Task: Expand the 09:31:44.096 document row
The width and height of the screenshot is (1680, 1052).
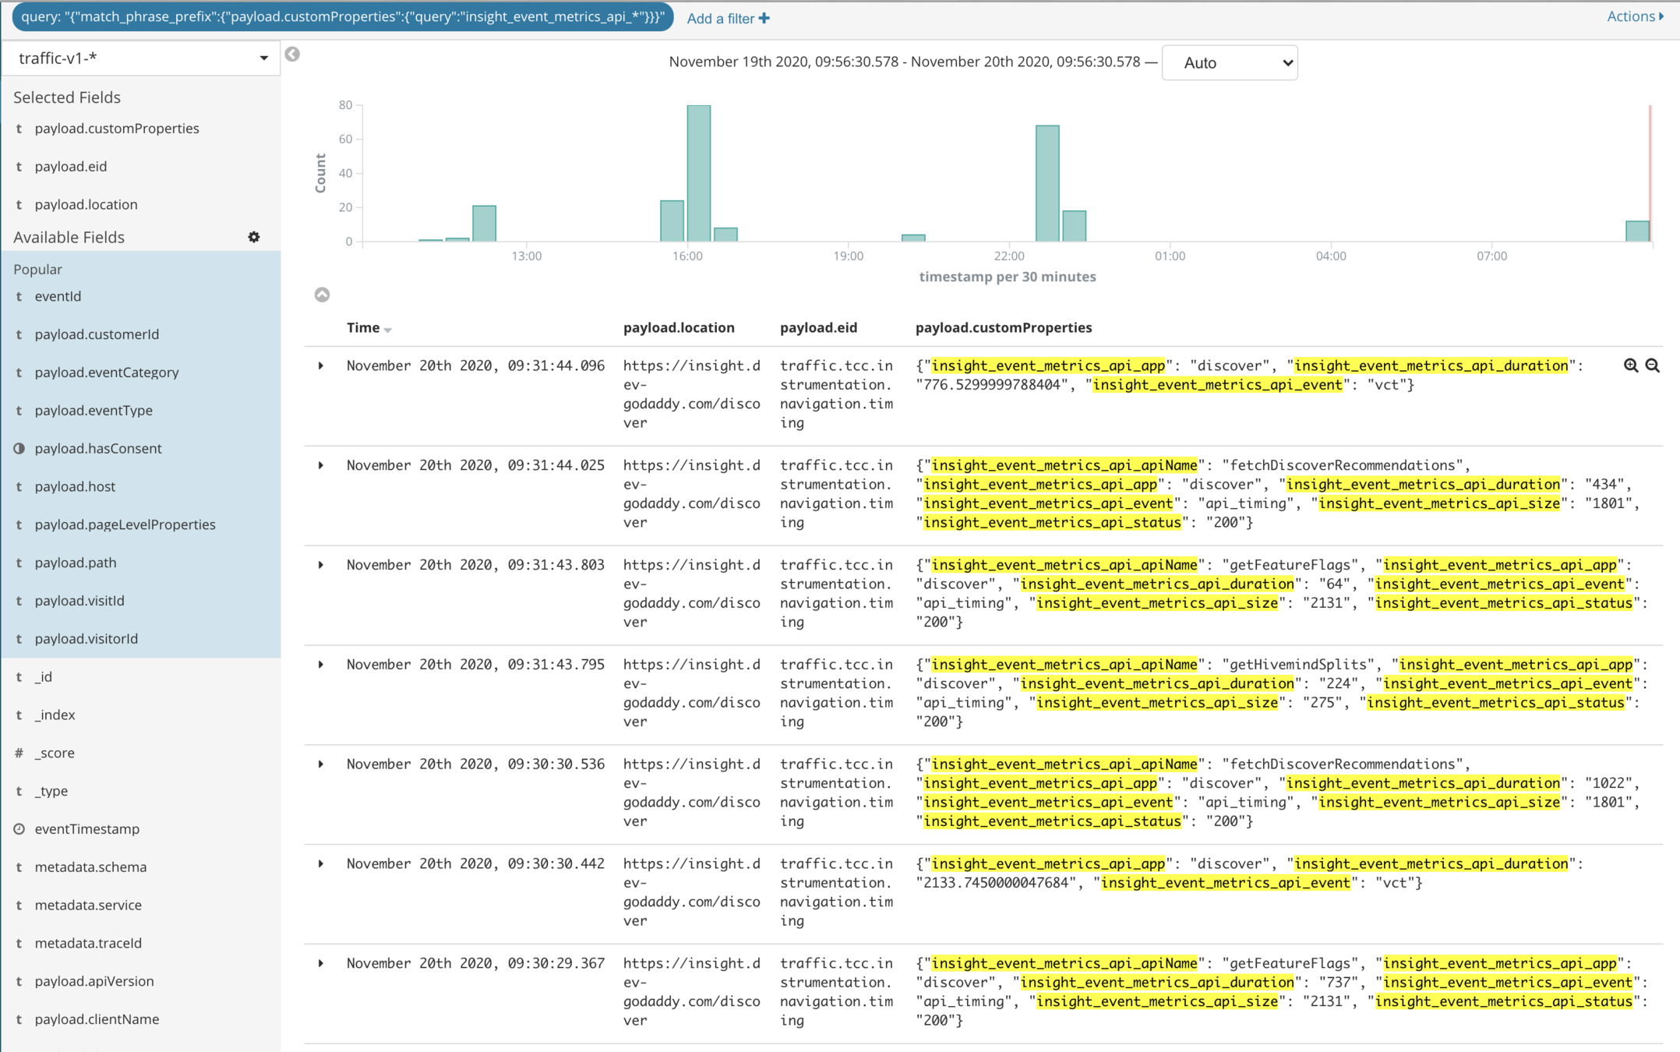Action: point(321,365)
